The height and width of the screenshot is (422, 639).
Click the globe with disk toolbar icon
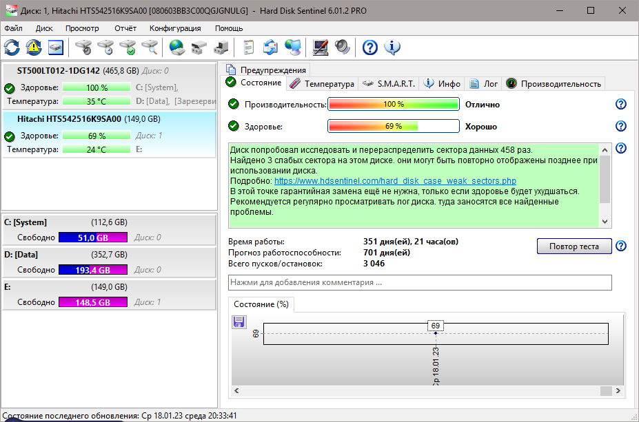coord(177,48)
